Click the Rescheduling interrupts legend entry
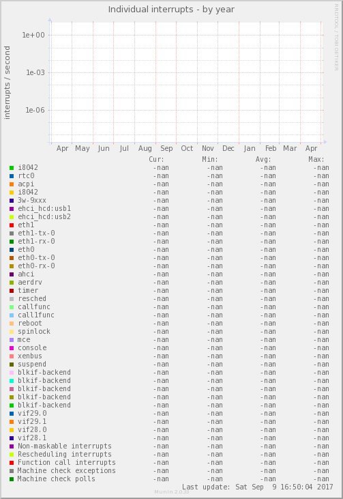 point(65,454)
